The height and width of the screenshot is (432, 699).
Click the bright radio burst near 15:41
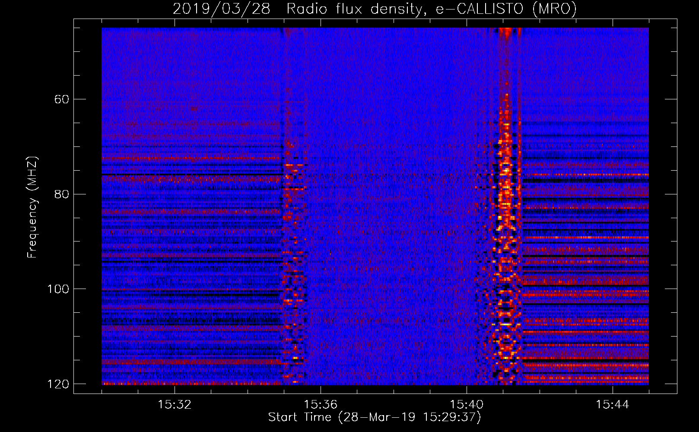click(x=506, y=206)
